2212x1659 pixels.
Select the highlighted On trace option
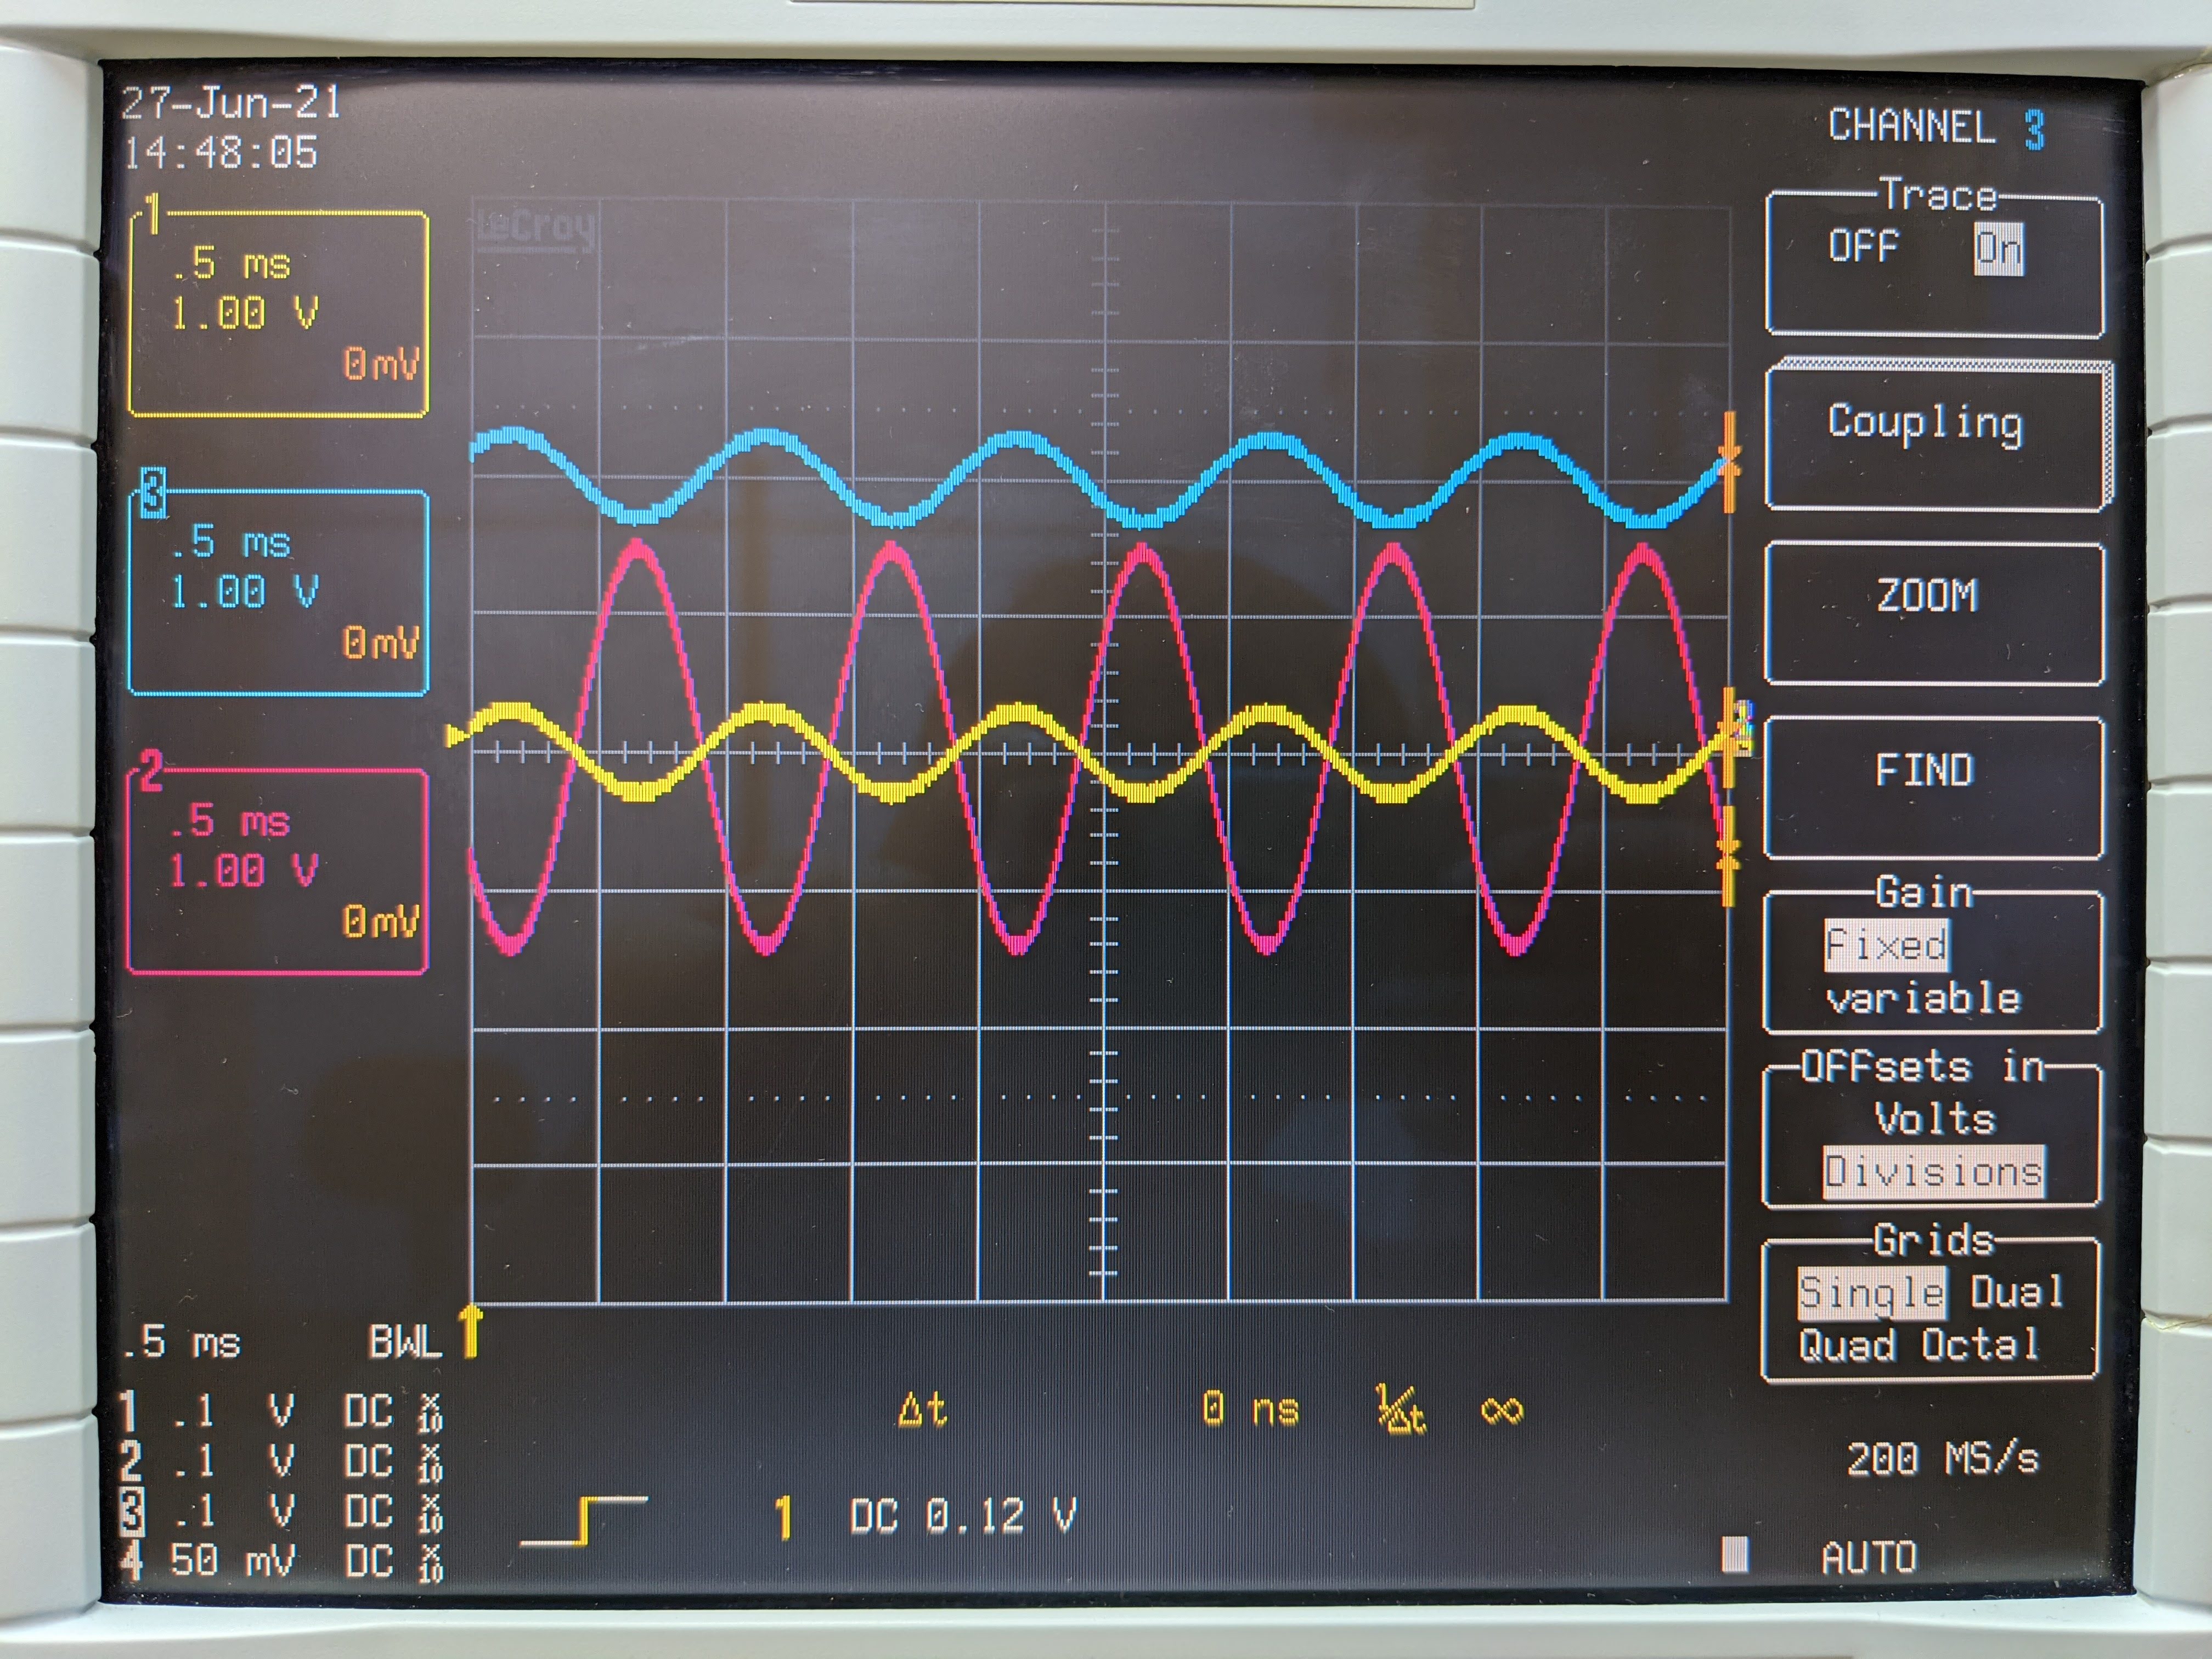(1998, 248)
